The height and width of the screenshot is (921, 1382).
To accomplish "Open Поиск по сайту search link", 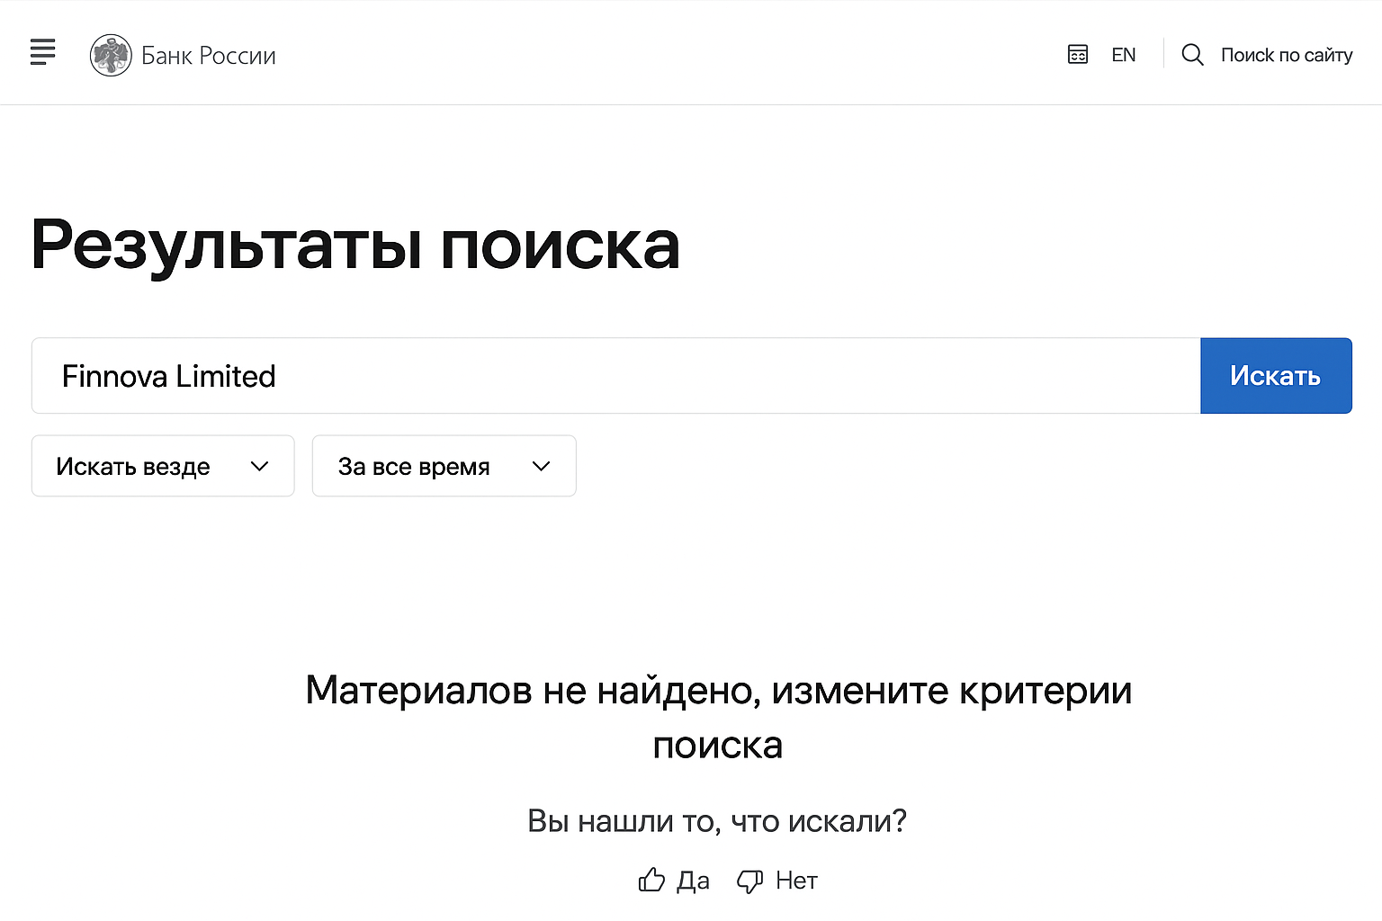I will 1286,55.
